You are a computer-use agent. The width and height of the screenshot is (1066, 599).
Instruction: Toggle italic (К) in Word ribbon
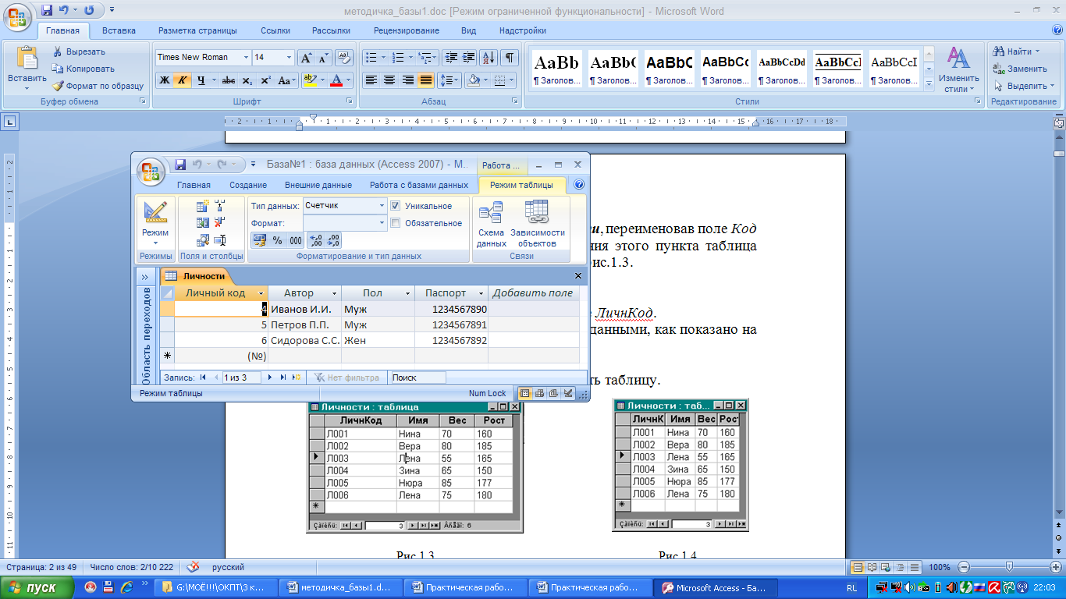[x=182, y=80]
